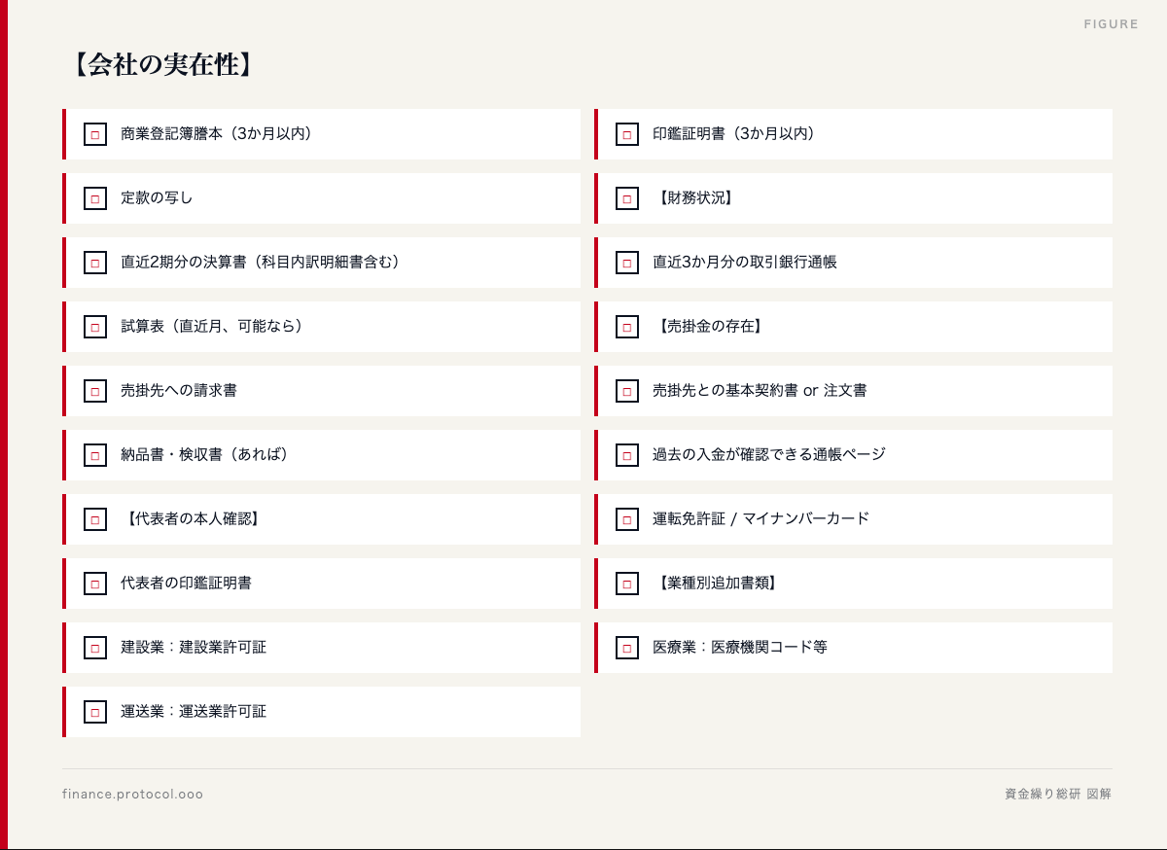1167x850 pixels.
Task: Check 運転免許証 / マイナンバーカード checkbox
Action: tap(626, 519)
